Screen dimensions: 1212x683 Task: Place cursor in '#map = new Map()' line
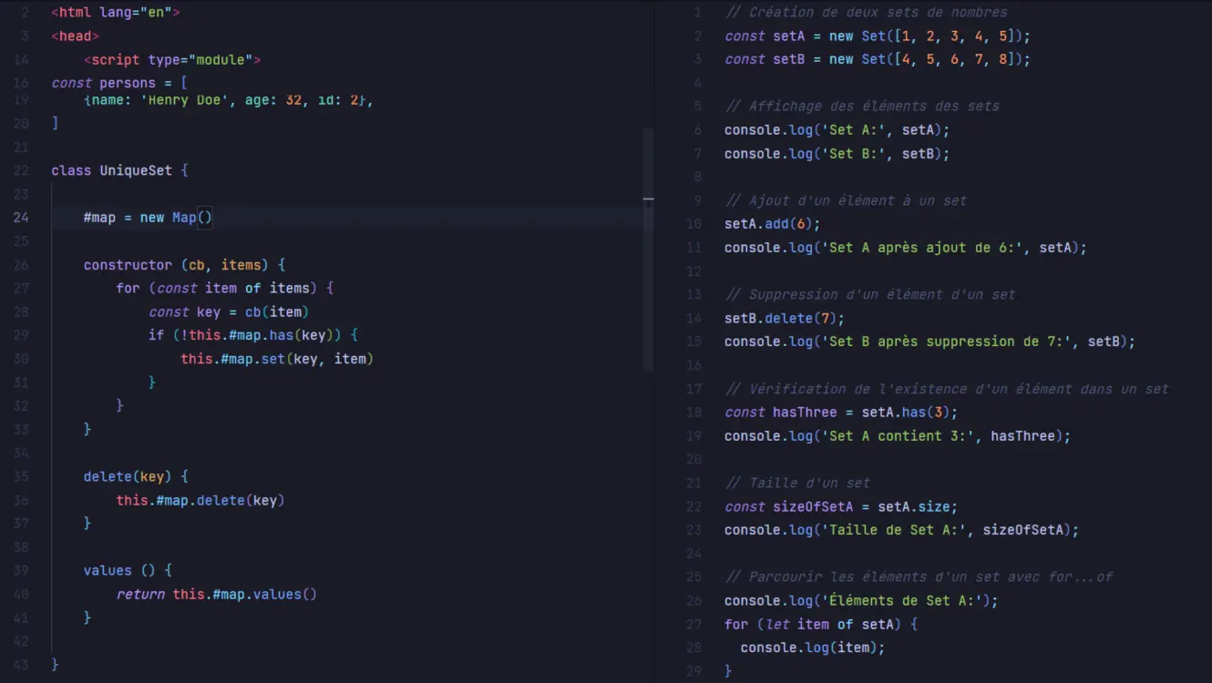[x=148, y=218]
